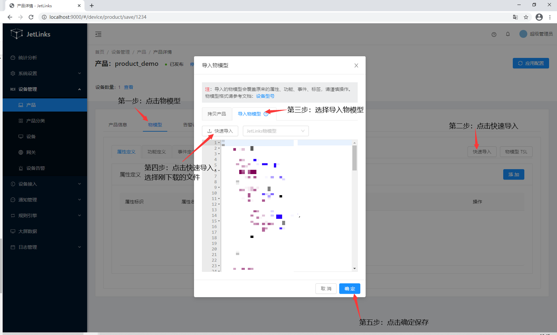Viewport: 557px width, 335px height.
Task: Click the JetLinks logo in sidebar
Action: (x=30, y=34)
